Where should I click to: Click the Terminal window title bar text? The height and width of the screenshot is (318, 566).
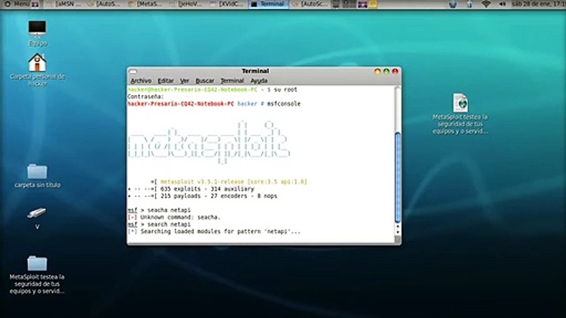pos(255,71)
